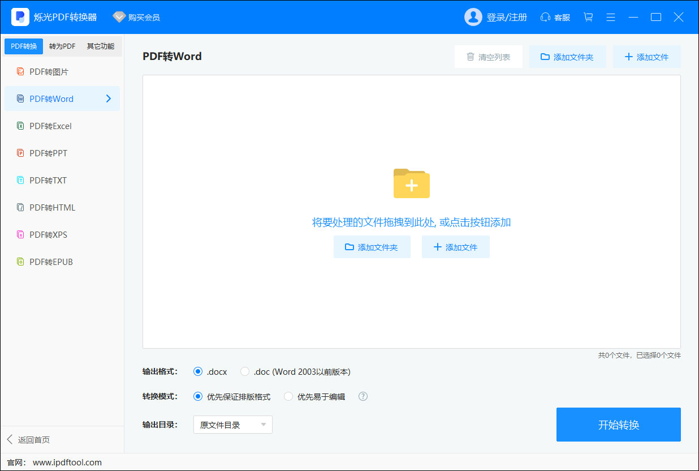Select the PDF转Excel icon in sidebar

click(x=20, y=126)
